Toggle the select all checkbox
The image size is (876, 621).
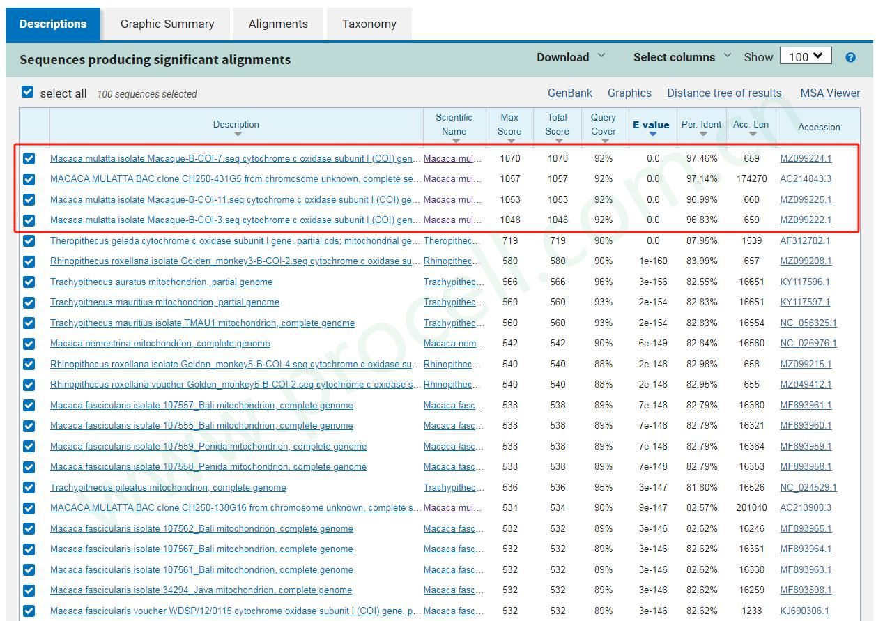pos(28,92)
